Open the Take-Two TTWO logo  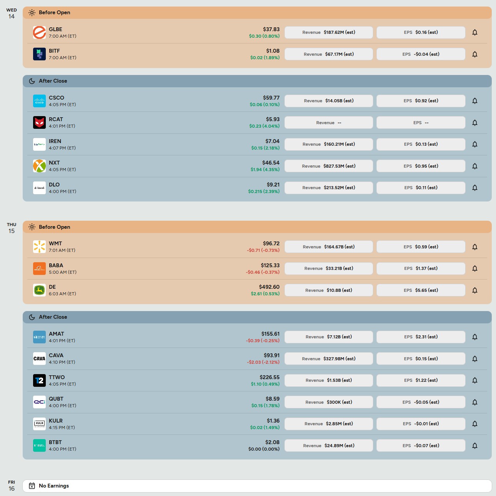pyautogui.click(x=39, y=380)
